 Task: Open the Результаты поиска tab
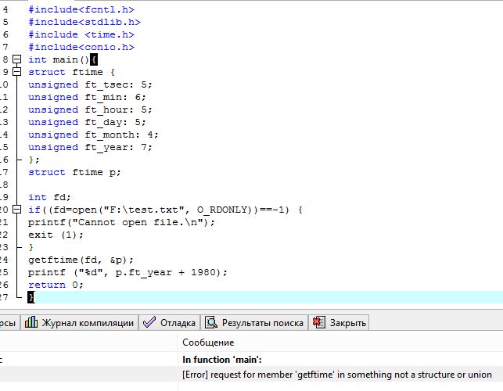click(262, 323)
